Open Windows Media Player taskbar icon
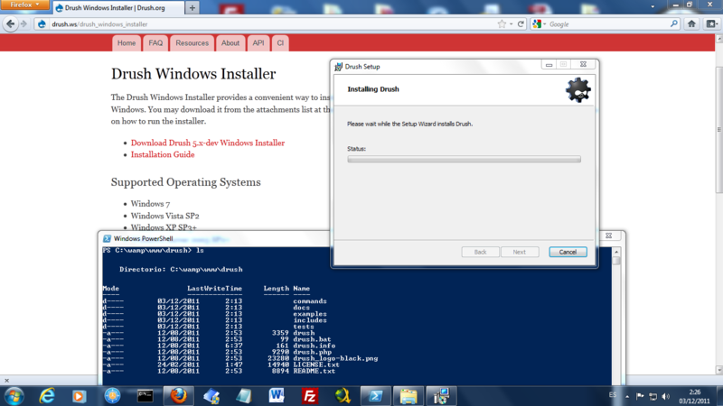 tap(79, 395)
